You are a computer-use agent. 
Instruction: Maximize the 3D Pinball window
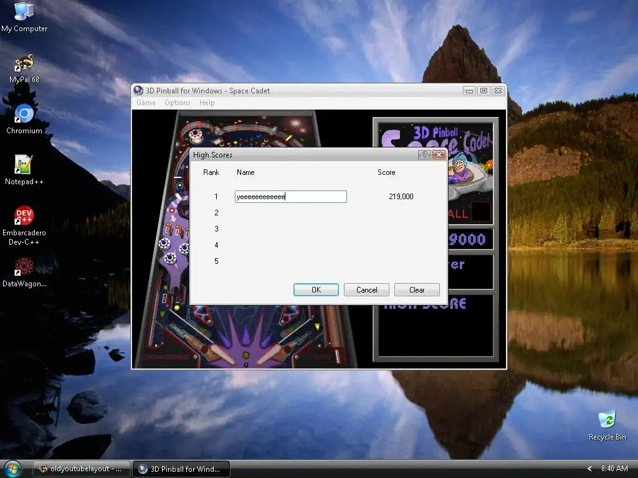483,91
